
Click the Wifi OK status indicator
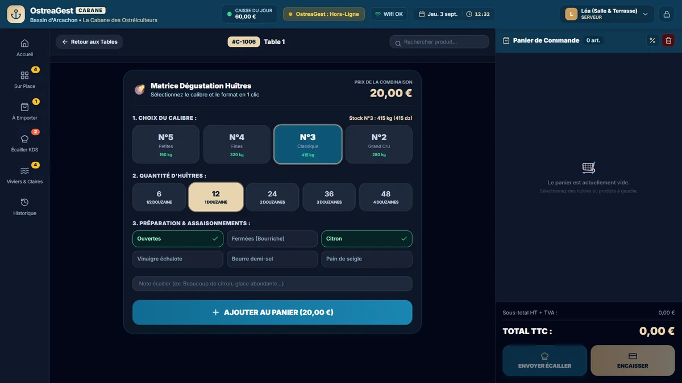point(389,14)
